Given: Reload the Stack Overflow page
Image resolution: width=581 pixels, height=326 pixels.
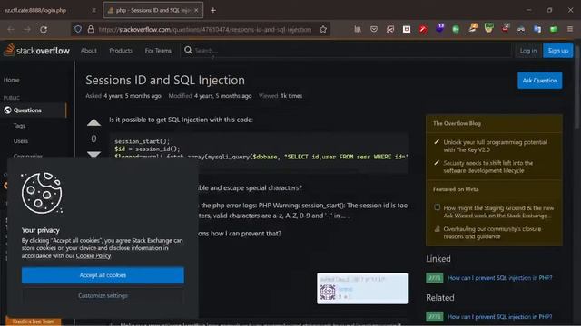Looking at the screenshot, I should coord(44,29).
